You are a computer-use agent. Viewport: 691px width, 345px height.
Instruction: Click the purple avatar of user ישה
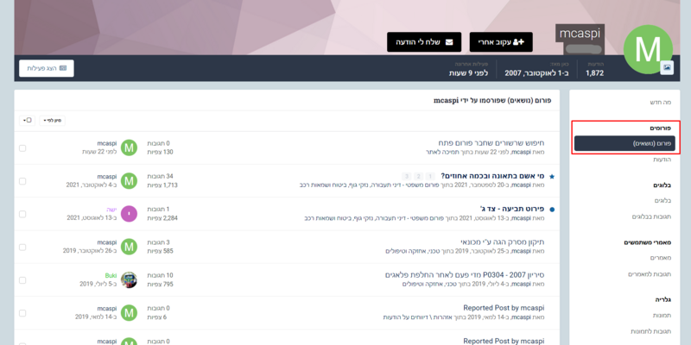point(129,214)
